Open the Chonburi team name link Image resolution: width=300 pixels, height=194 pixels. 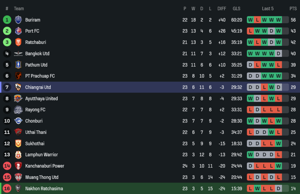point(34,121)
